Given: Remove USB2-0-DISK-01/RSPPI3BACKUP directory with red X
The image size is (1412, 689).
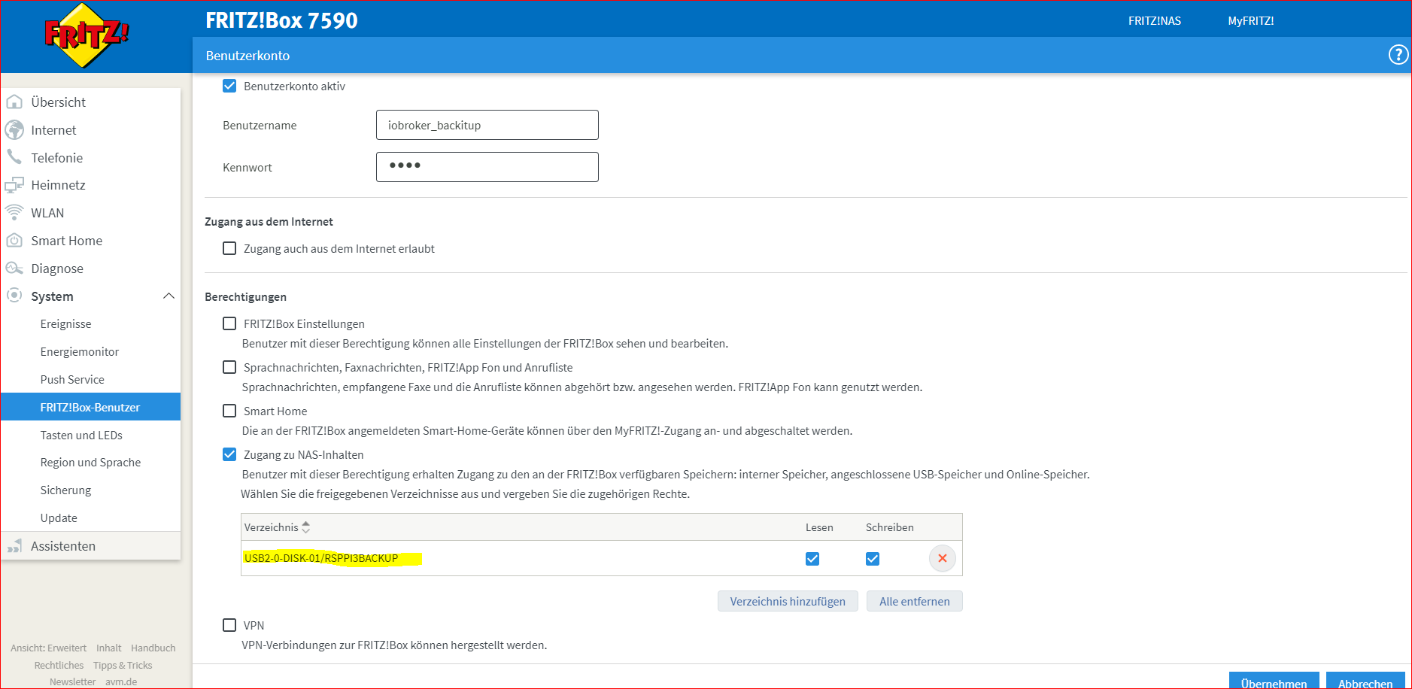Looking at the screenshot, I should click(943, 558).
